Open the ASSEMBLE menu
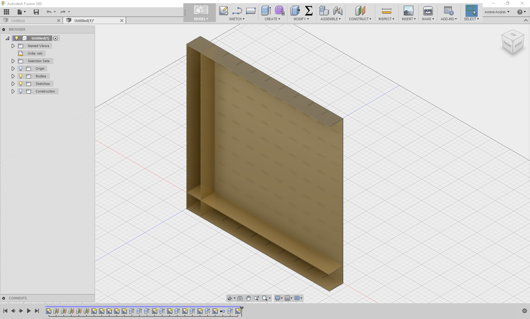530x319 pixels. point(330,19)
